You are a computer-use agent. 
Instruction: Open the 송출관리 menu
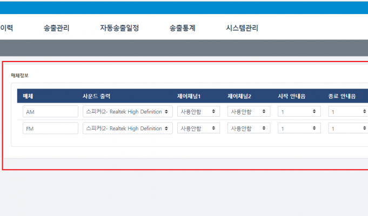(x=56, y=28)
